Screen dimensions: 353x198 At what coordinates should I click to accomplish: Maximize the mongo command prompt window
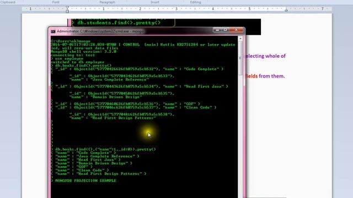(x=225, y=30)
